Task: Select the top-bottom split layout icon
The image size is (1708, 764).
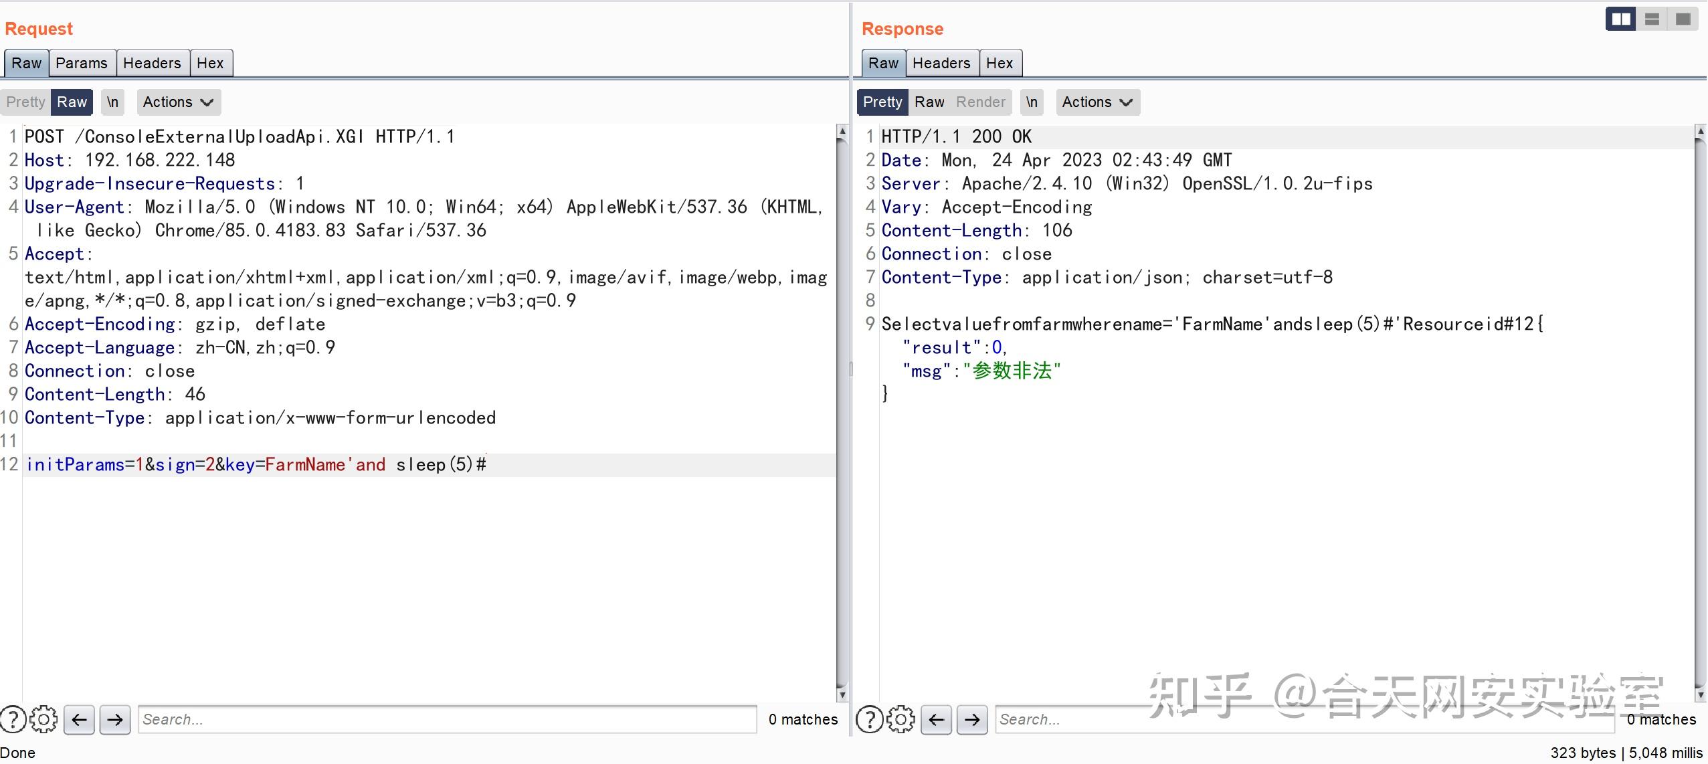Action: click(x=1652, y=19)
